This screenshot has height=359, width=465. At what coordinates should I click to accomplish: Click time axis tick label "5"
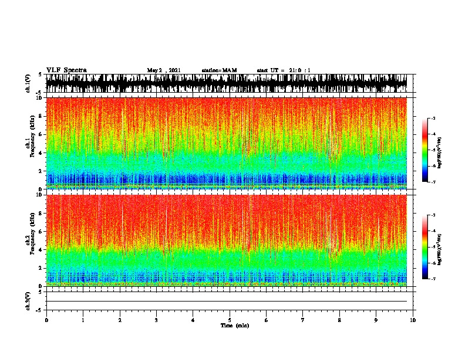pyautogui.click(x=230, y=320)
